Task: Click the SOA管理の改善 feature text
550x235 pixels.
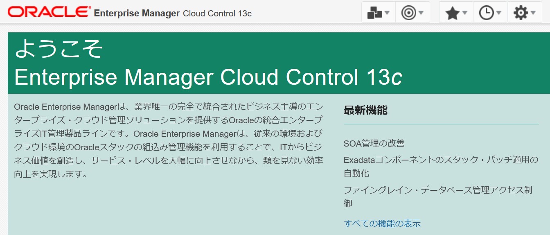Action: coord(374,143)
